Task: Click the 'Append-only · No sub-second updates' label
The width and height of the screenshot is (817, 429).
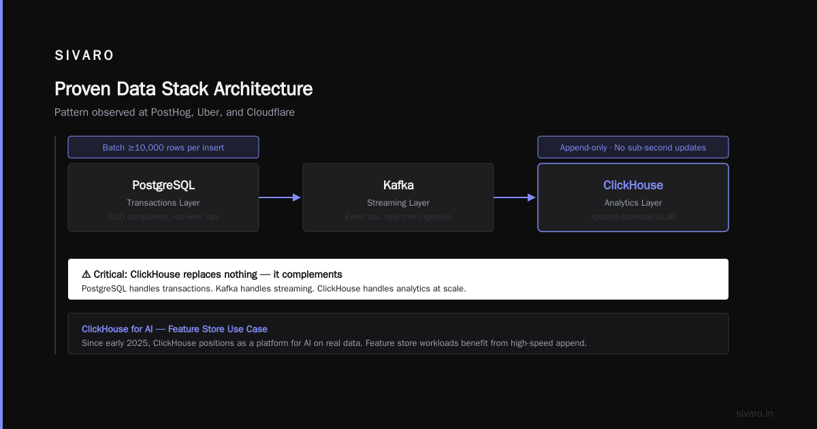Action: [x=633, y=147]
